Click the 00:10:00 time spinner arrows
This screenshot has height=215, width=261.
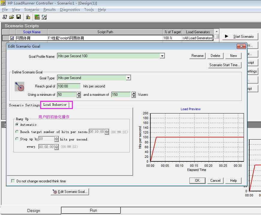107,132
